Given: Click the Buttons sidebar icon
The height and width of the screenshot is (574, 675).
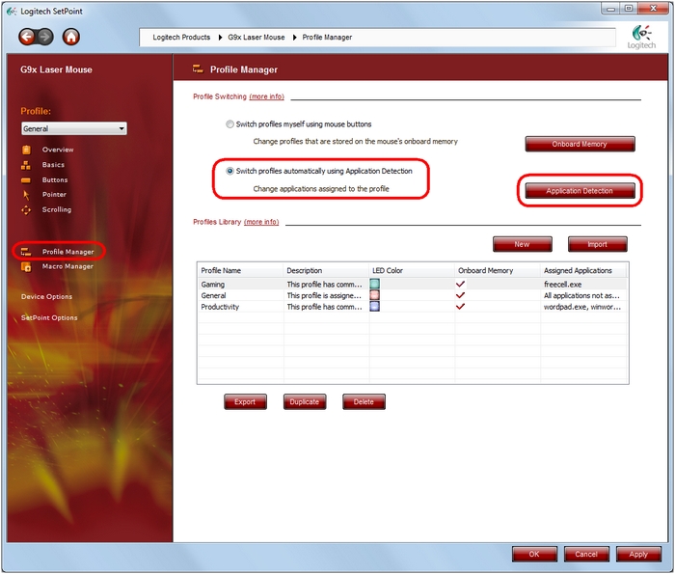Looking at the screenshot, I should point(26,180).
